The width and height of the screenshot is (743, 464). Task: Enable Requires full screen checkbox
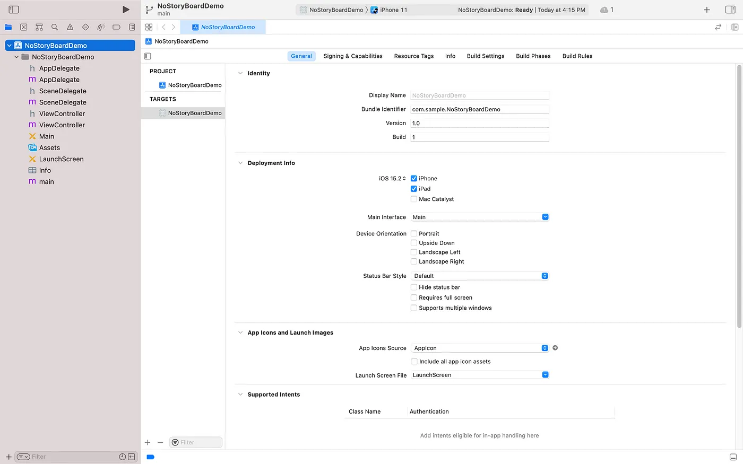tap(414, 298)
